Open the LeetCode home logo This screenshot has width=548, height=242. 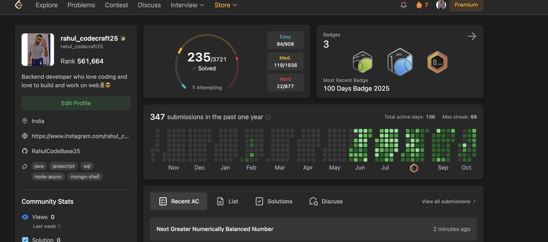pos(18,5)
